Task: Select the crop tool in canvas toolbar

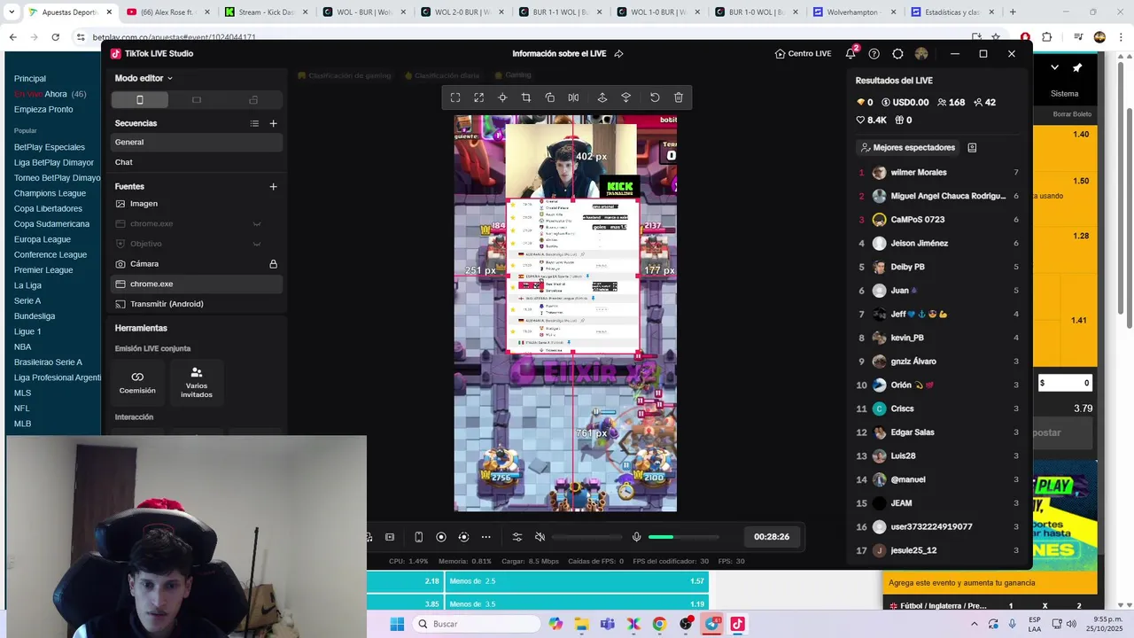Action: point(526,97)
